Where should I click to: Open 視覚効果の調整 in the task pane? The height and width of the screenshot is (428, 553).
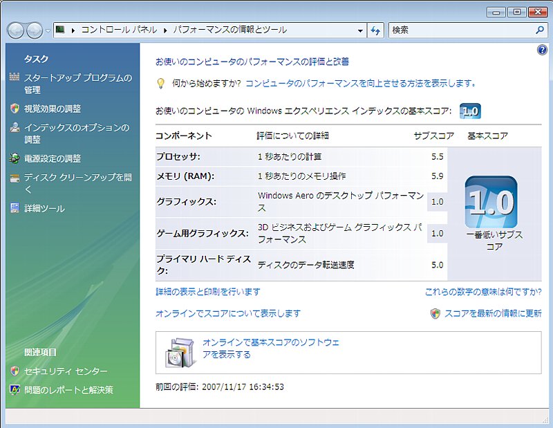coord(53,109)
